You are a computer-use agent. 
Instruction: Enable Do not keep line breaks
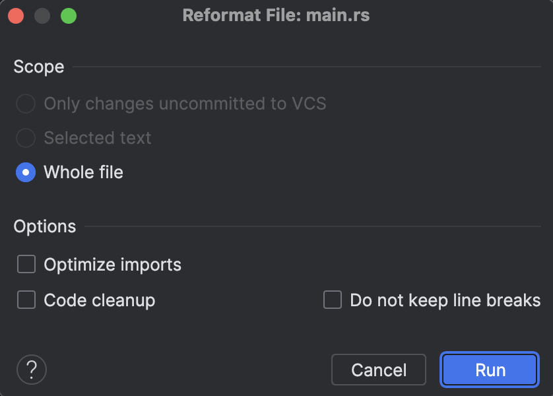pos(333,300)
